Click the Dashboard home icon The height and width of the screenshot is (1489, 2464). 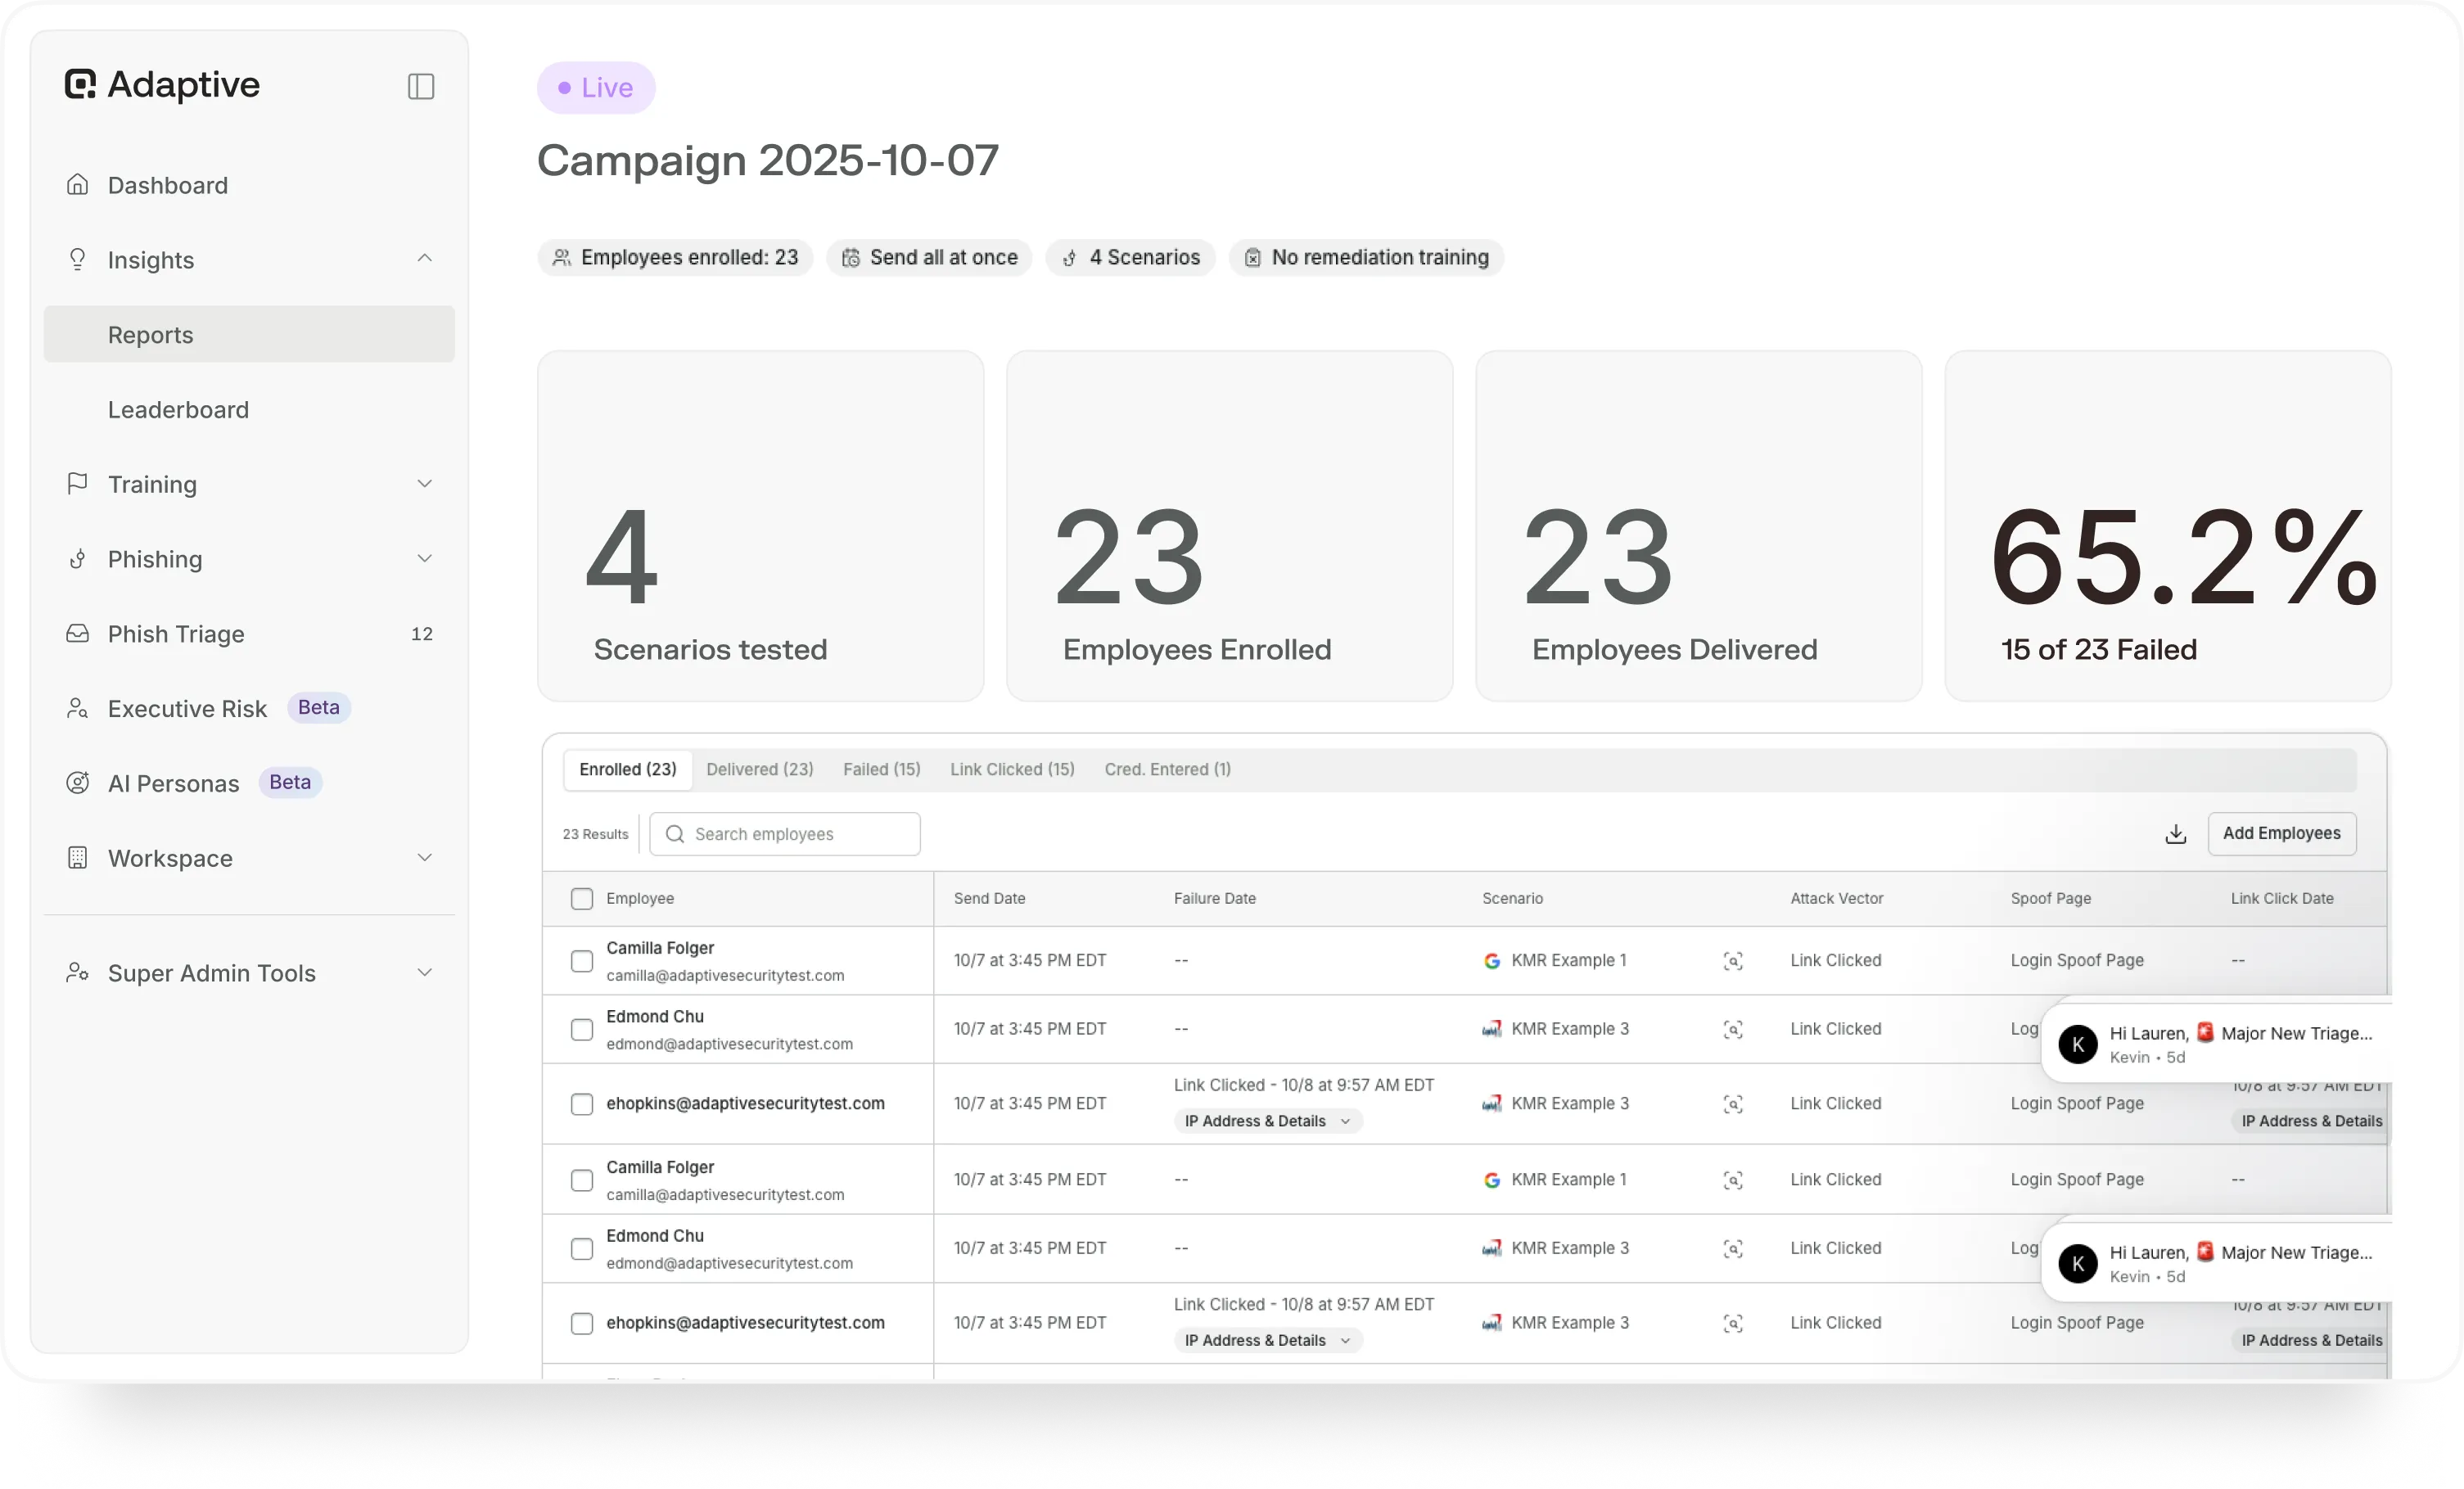click(x=78, y=185)
